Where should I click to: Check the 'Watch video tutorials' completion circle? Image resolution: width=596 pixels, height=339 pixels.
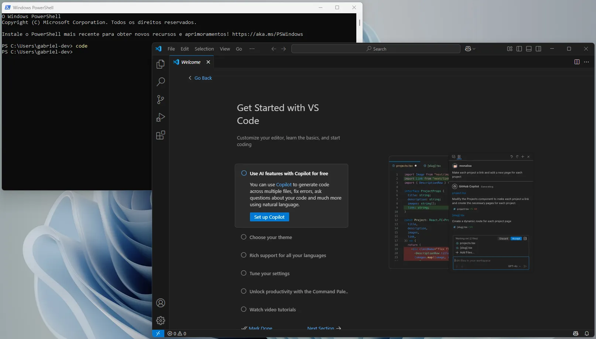[244, 309]
